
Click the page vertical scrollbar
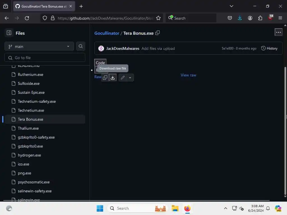click(x=285, y=131)
